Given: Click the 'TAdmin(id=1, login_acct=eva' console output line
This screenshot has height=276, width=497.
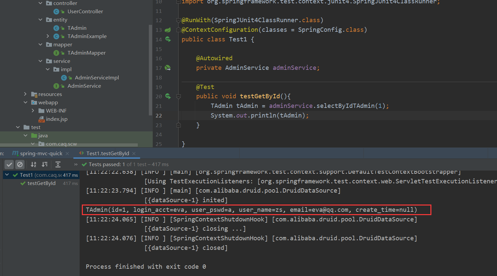Looking at the screenshot, I should [251, 210].
